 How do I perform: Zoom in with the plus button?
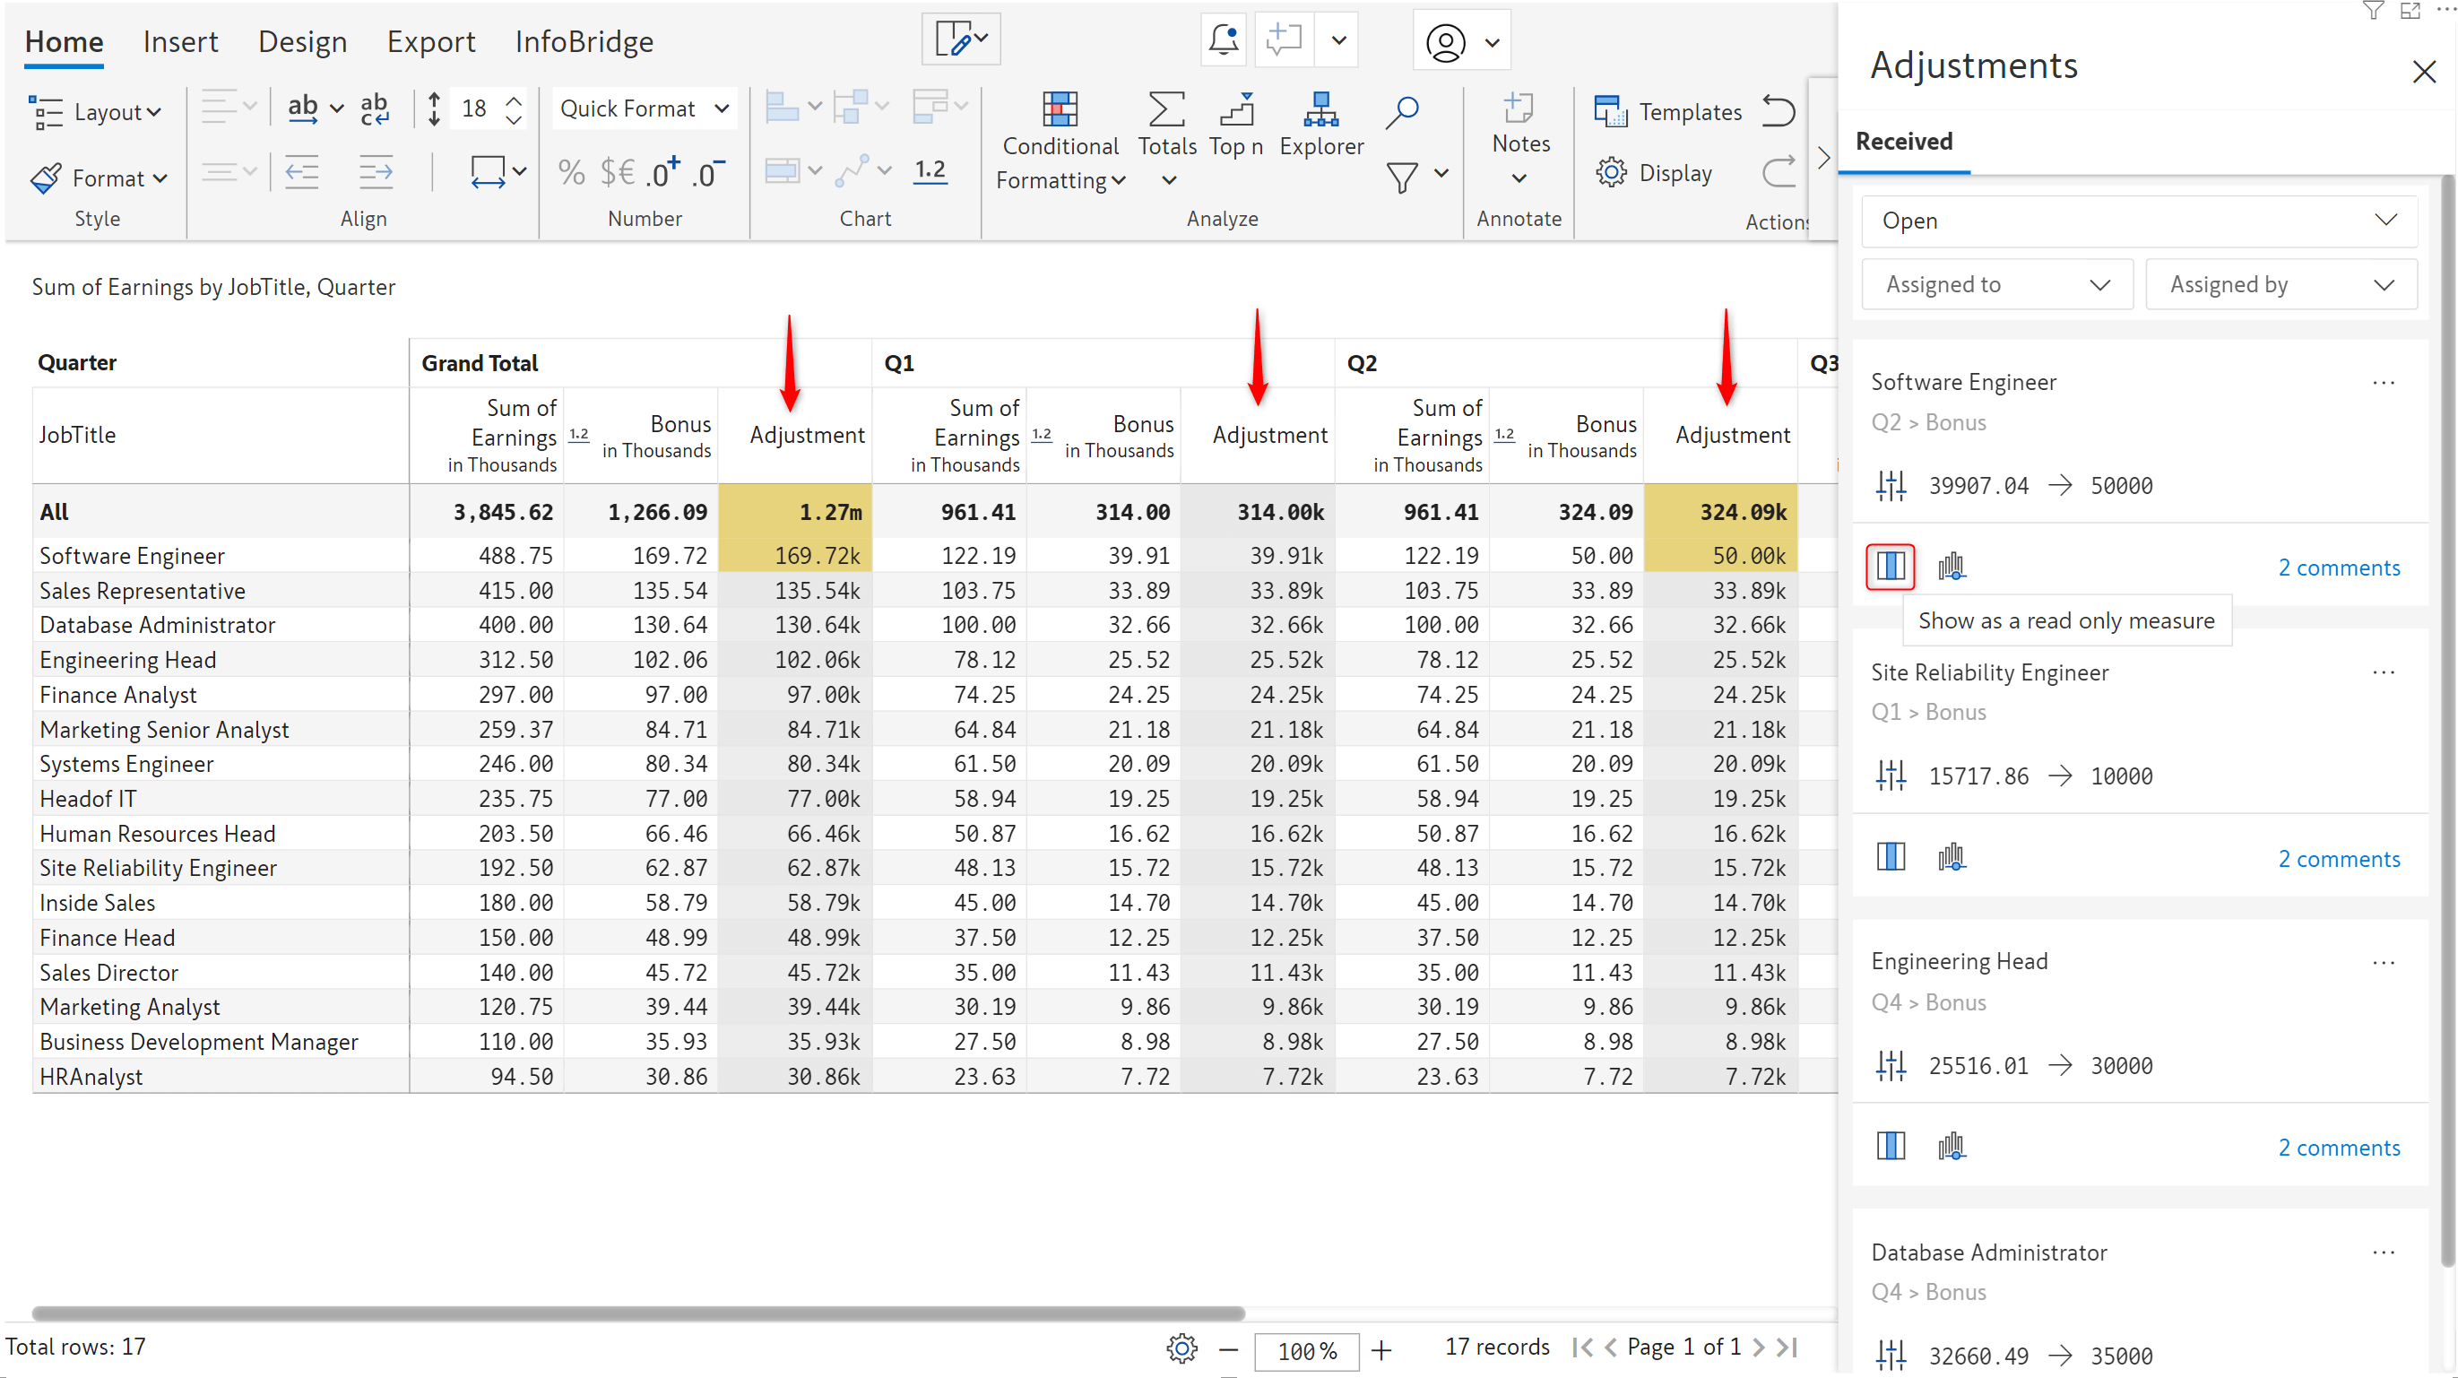(x=1380, y=1349)
